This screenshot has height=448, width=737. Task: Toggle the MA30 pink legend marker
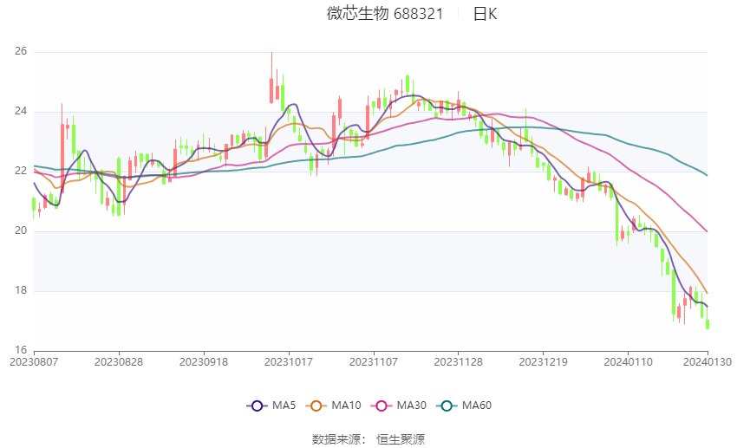(382, 406)
